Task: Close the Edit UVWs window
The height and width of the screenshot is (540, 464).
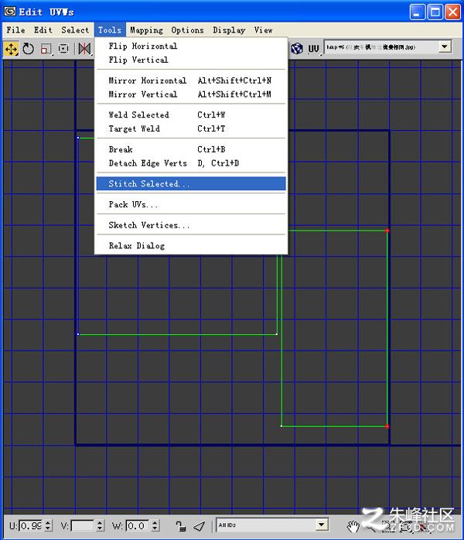Action: tap(452, 12)
